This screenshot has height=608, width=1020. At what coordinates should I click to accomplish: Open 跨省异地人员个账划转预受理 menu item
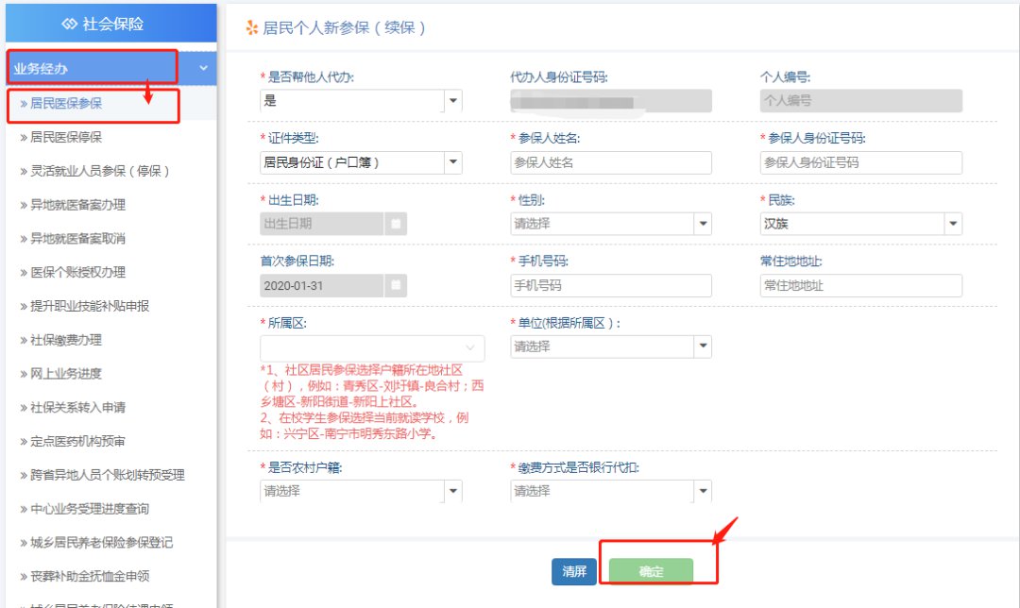(102, 475)
